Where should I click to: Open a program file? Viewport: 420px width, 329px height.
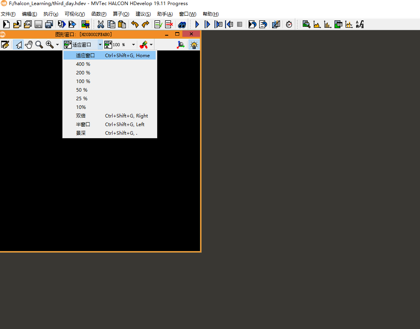(17, 24)
